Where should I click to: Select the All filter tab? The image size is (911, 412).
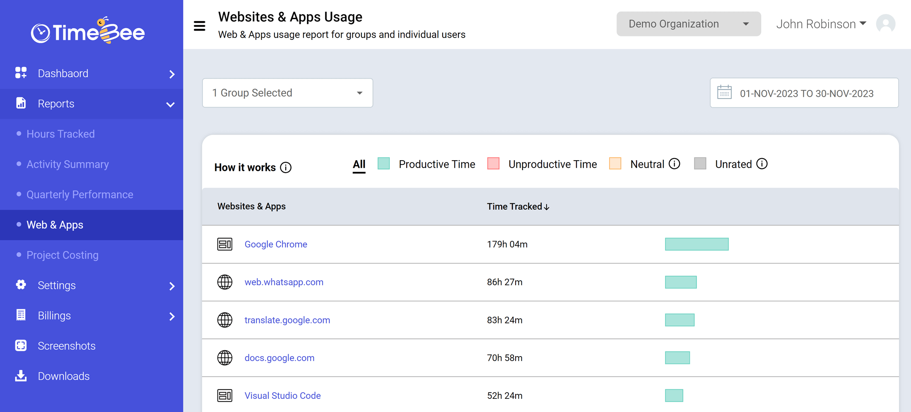tap(359, 164)
